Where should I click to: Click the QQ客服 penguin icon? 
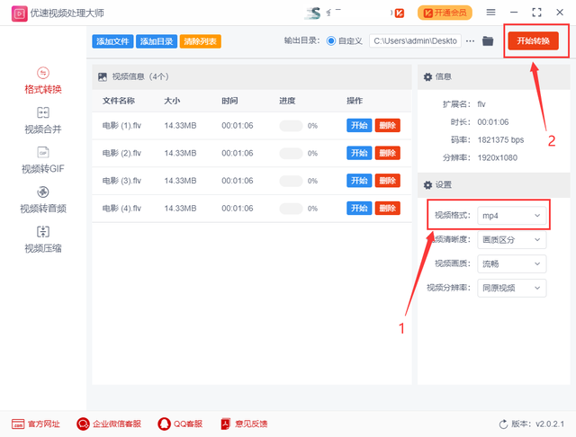(164, 424)
